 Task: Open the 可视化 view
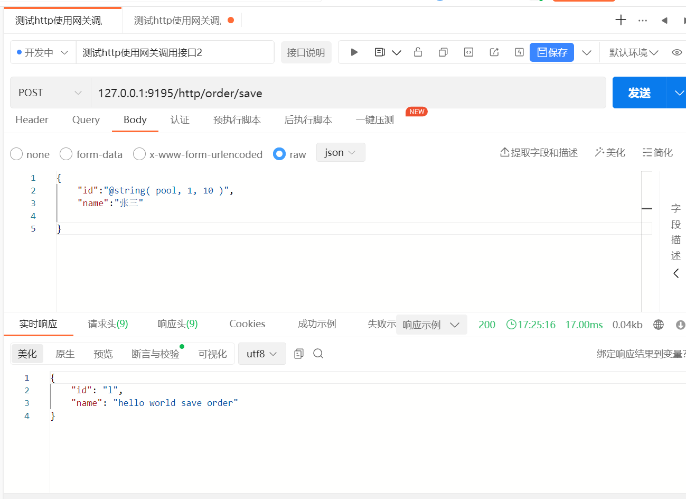pos(212,354)
